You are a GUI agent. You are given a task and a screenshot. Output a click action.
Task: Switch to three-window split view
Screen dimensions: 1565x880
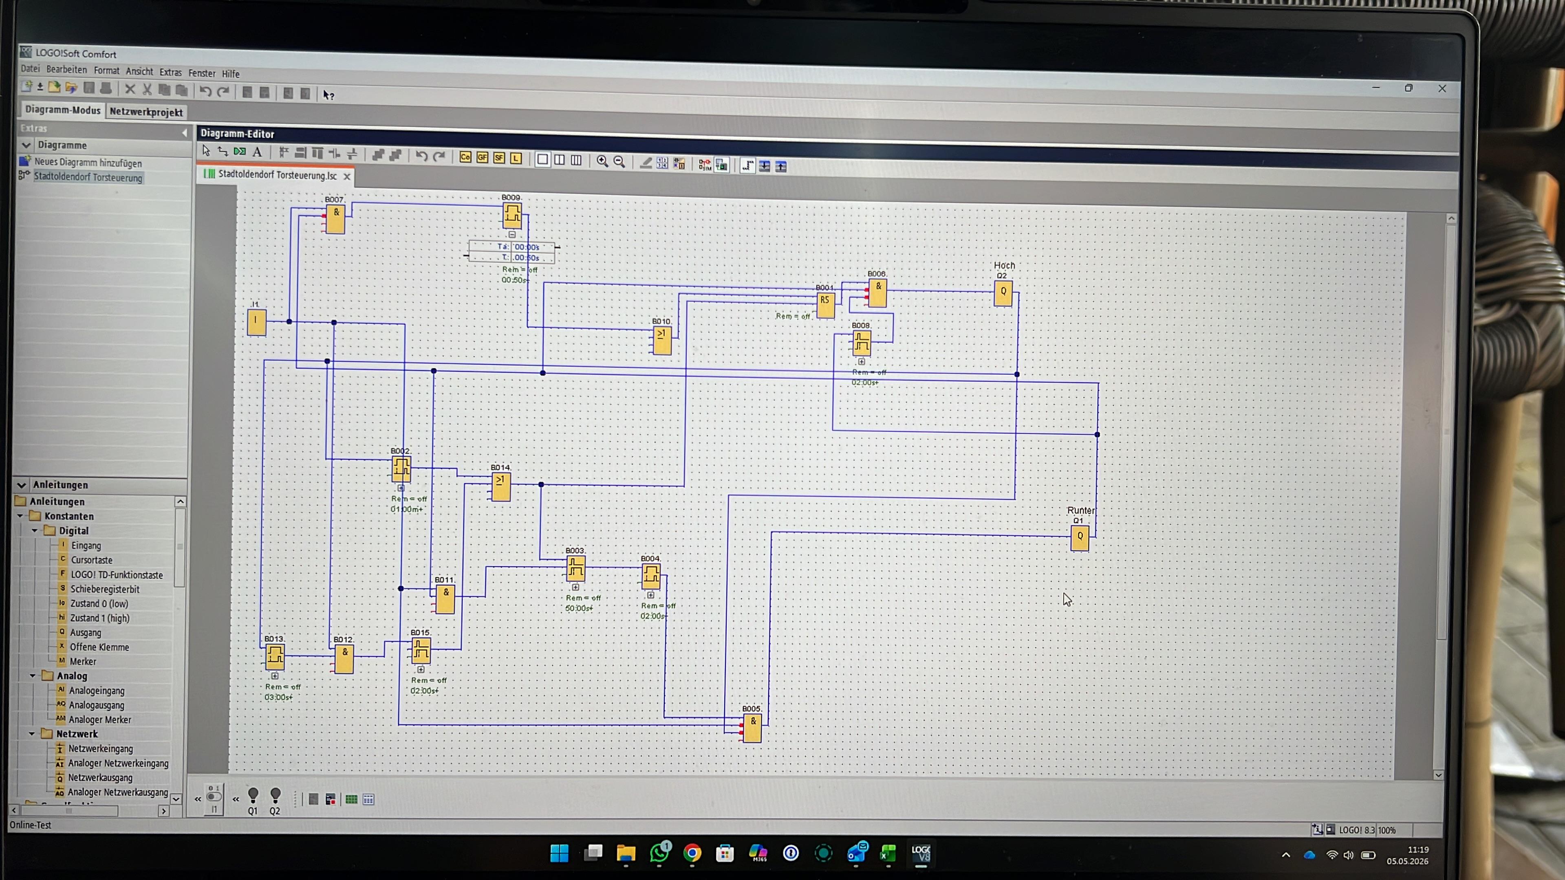576,161
